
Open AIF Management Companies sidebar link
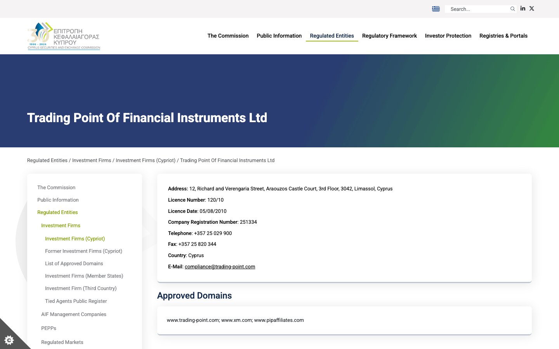(x=74, y=314)
